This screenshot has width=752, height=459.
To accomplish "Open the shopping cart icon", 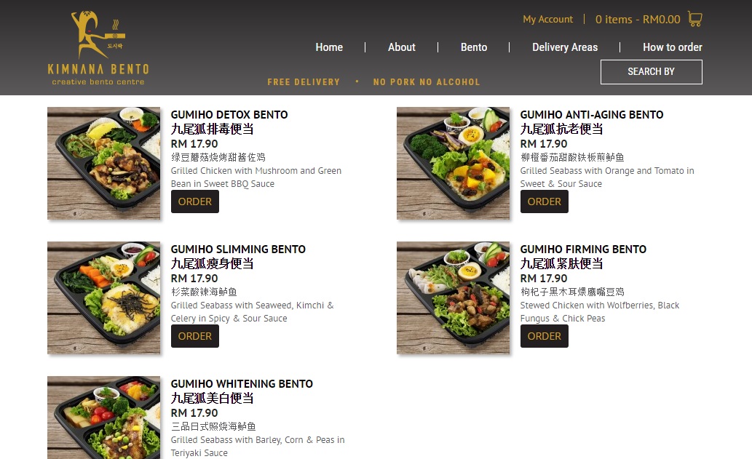I will click(x=695, y=19).
